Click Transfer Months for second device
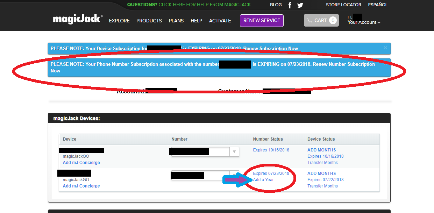434x213 pixels. [322, 186]
